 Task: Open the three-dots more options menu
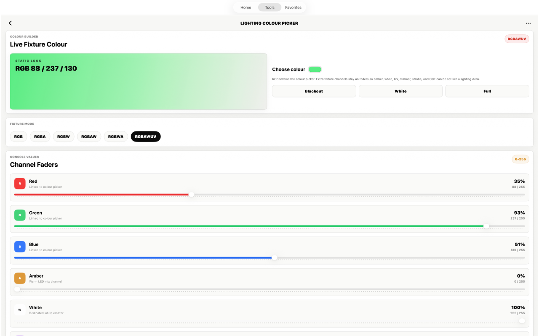coord(528,23)
